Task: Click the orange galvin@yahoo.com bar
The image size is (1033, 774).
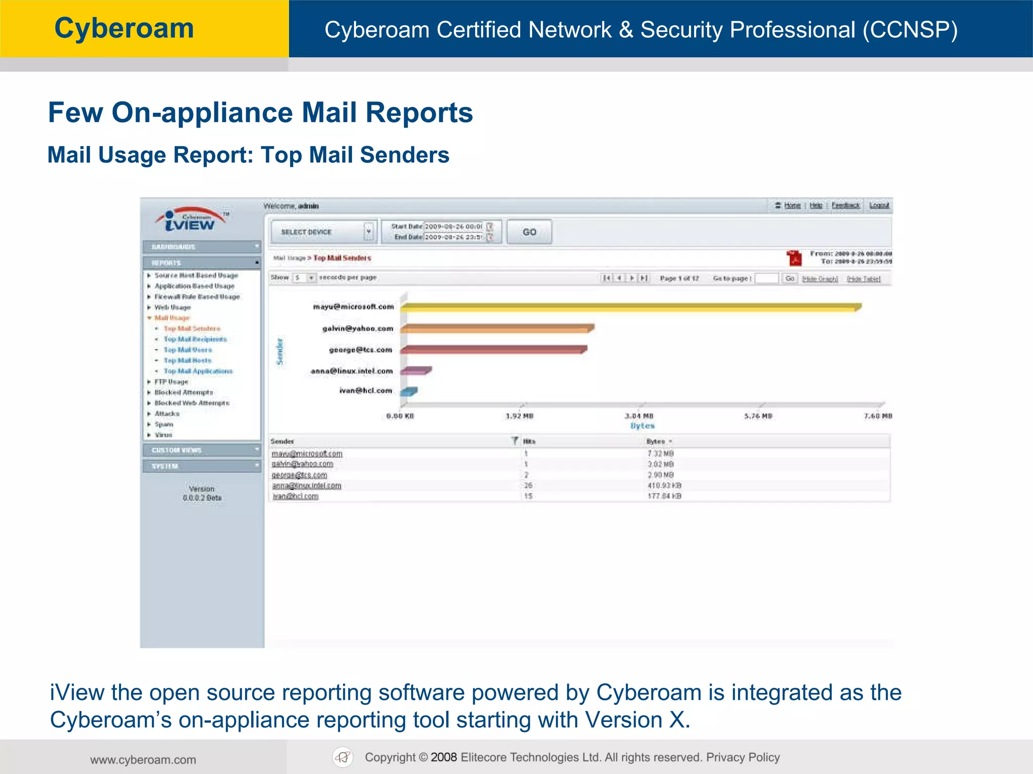Action: coord(497,329)
